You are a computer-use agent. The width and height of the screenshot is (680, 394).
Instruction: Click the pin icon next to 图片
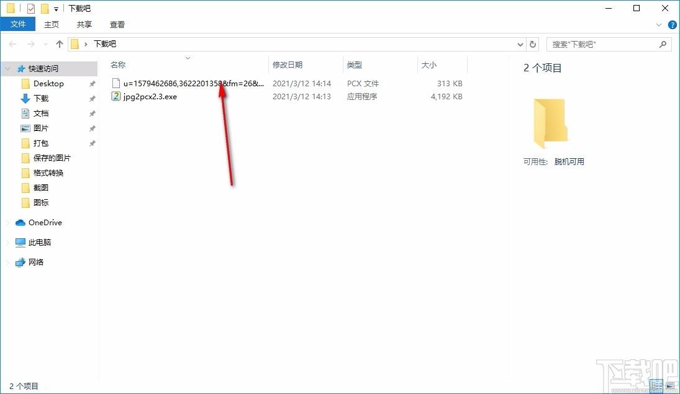pyautogui.click(x=92, y=128)
